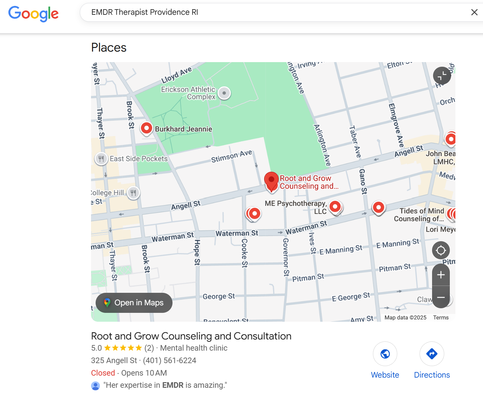The height and width of the screenshot is (395, 483).
Task: Select the John Bea LMHC pin
Action: pos(450,139)
